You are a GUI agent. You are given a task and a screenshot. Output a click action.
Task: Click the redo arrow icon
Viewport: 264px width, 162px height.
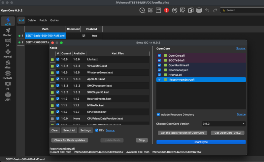[215, 11]
